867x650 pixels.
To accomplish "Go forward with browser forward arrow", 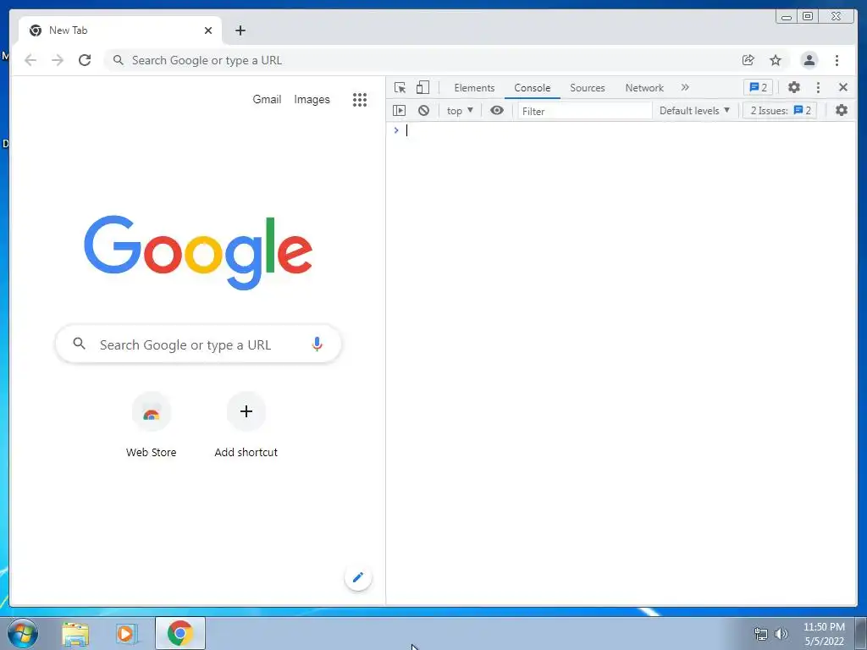I will [58, 60].
